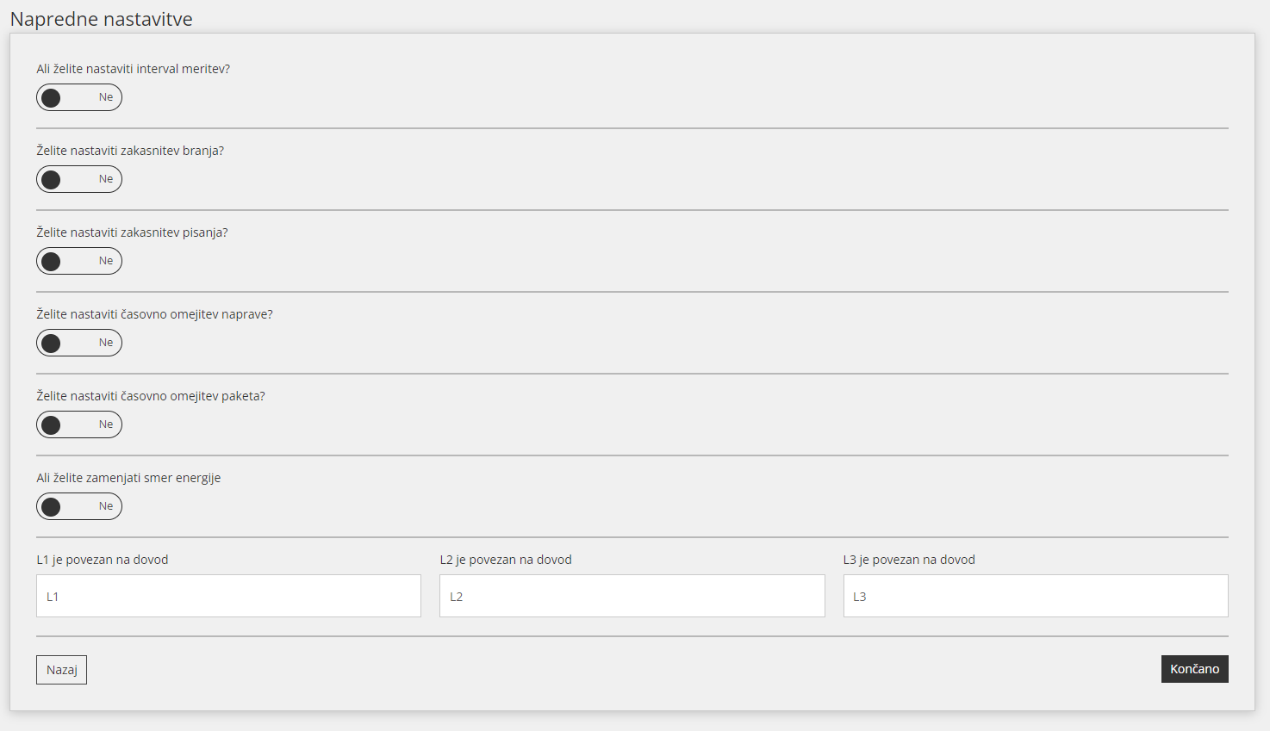Click the 'Želite nastaviti zakasnitev pisanja?' label
The height and width of the screenshot is (731, 1270).
132,232
